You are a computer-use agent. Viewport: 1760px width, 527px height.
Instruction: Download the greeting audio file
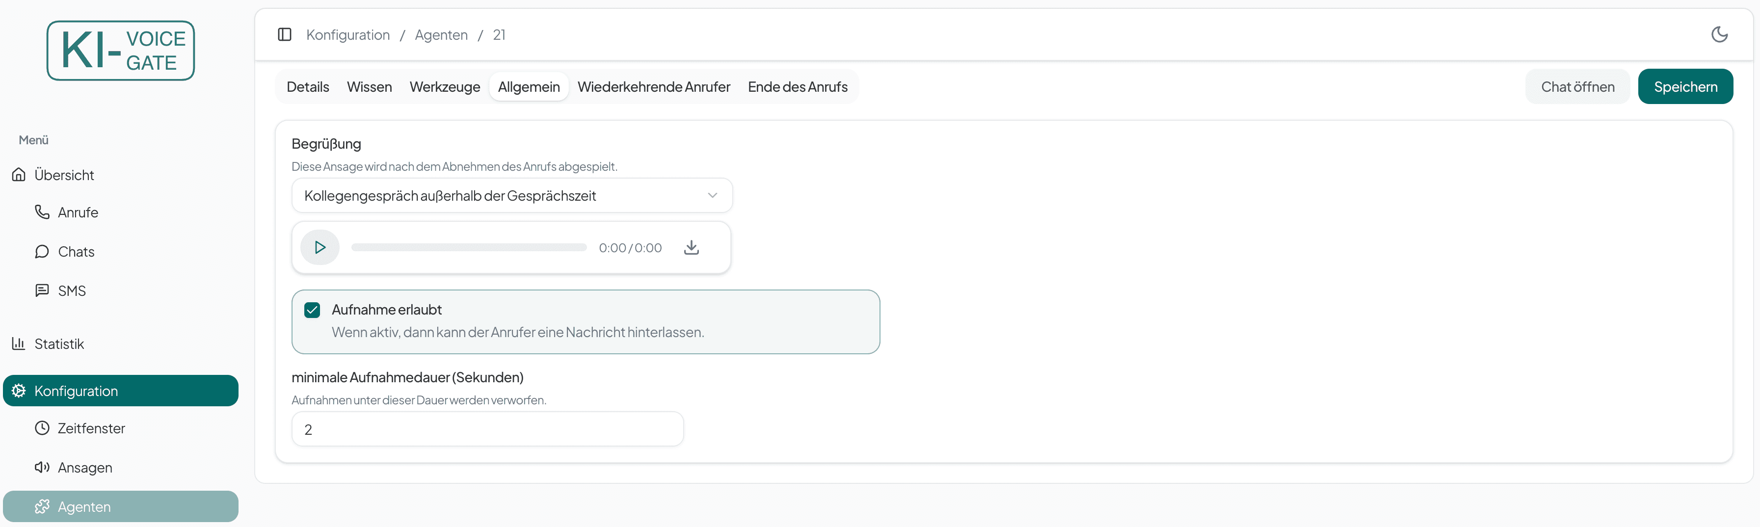[x=691, y=247]
